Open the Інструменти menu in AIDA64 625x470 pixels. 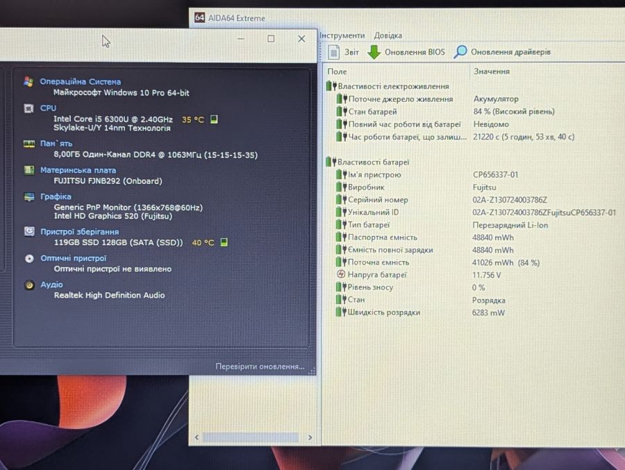coord(342,35)
